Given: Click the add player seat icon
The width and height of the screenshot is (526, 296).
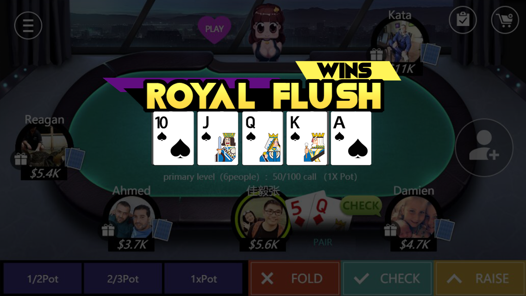Looking at the screenshot, I should pyautogui.click(x=484, y=148).
